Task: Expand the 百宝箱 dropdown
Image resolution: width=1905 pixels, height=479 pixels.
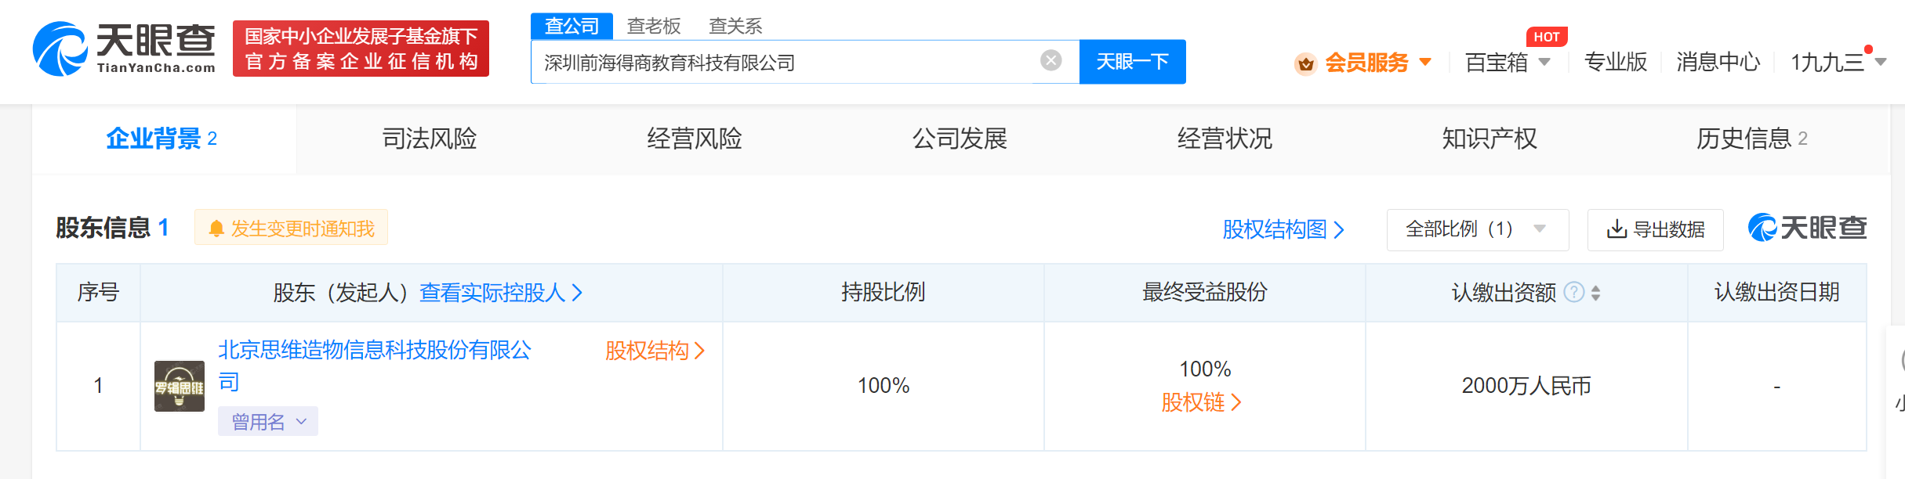Action: click(1508, 63)
